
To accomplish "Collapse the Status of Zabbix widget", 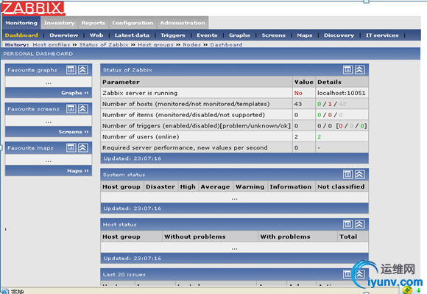I will 360,70.
